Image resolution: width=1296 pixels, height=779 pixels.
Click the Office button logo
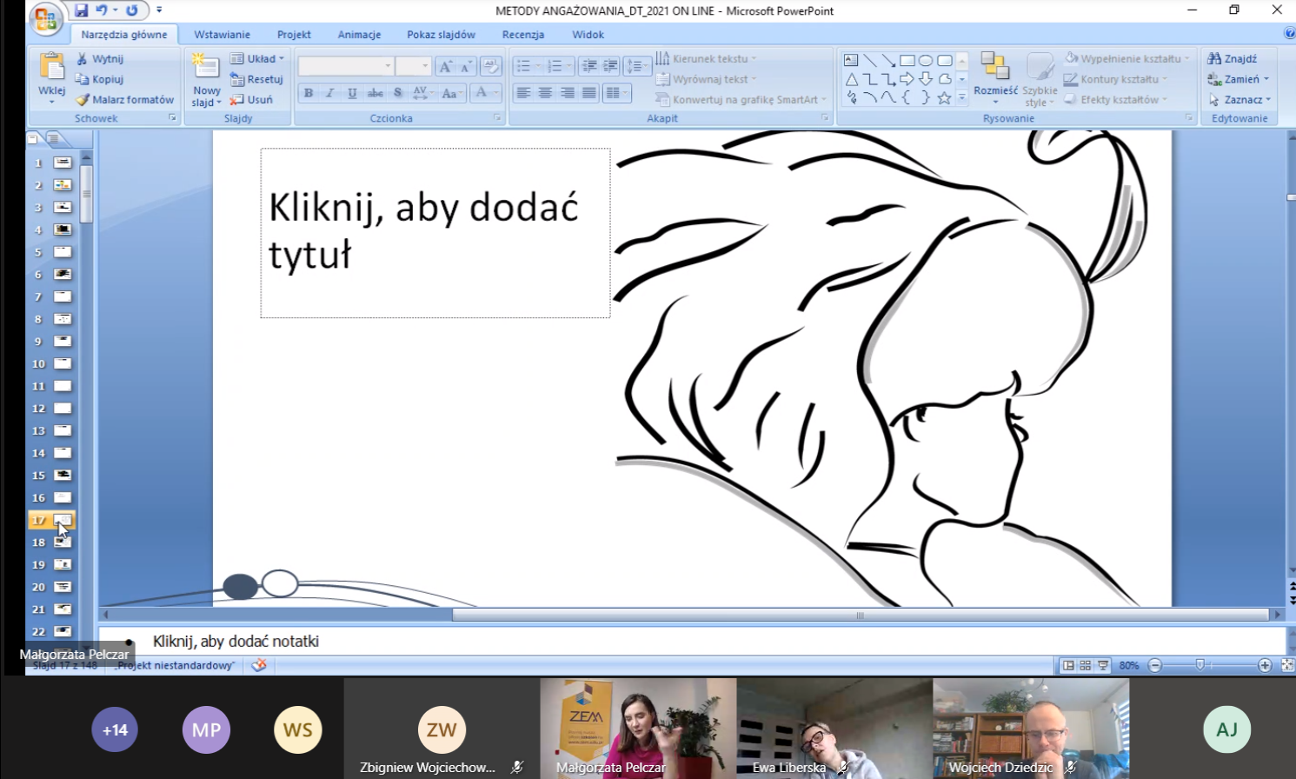coord(45,18)
